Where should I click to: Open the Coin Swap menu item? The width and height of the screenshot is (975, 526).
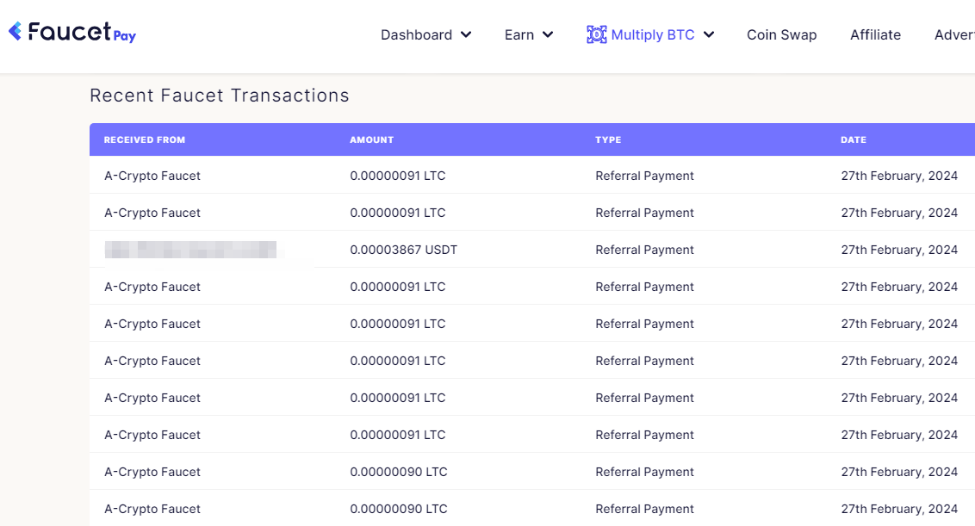pyautogui.click(x=781, y=35)
